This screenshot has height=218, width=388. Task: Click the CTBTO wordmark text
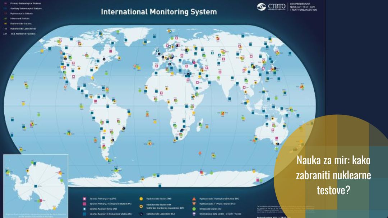click(277, 6)
